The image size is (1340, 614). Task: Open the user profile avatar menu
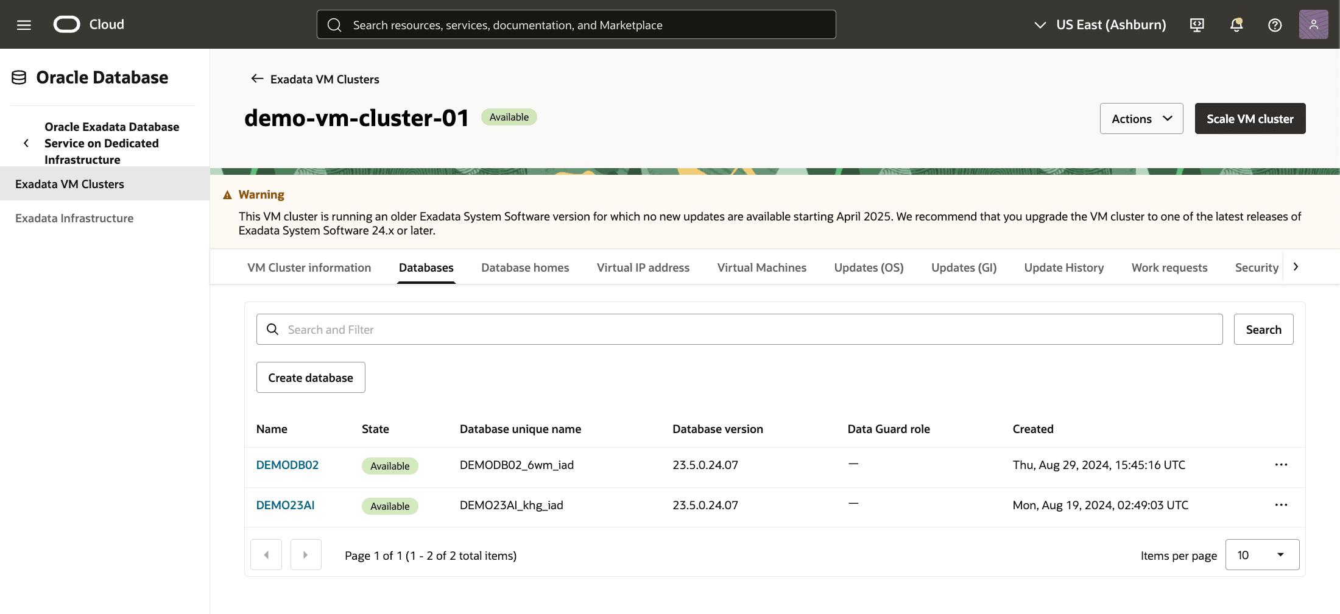tap(1313, 24)
